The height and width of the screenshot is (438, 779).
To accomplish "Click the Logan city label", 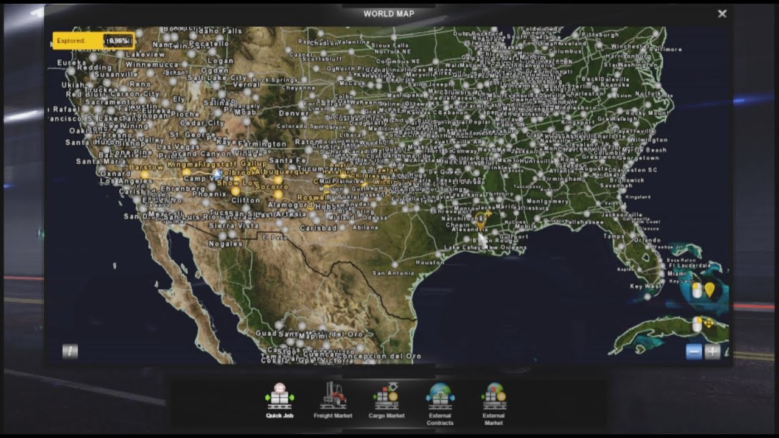I will 221,61.
